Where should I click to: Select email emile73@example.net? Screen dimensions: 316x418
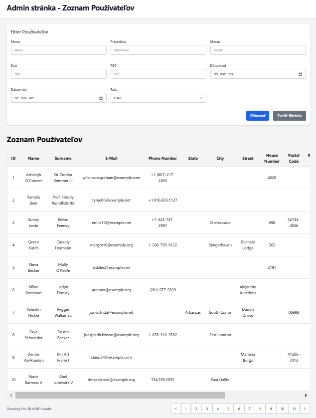(111, 222)
